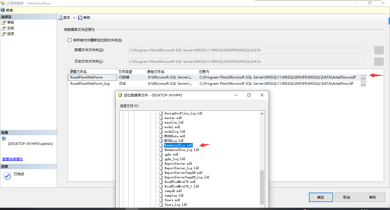The width and height of the screenshot is (390, 210).
Task: Click the 确定 button
Action: click(x=321, y=197)
